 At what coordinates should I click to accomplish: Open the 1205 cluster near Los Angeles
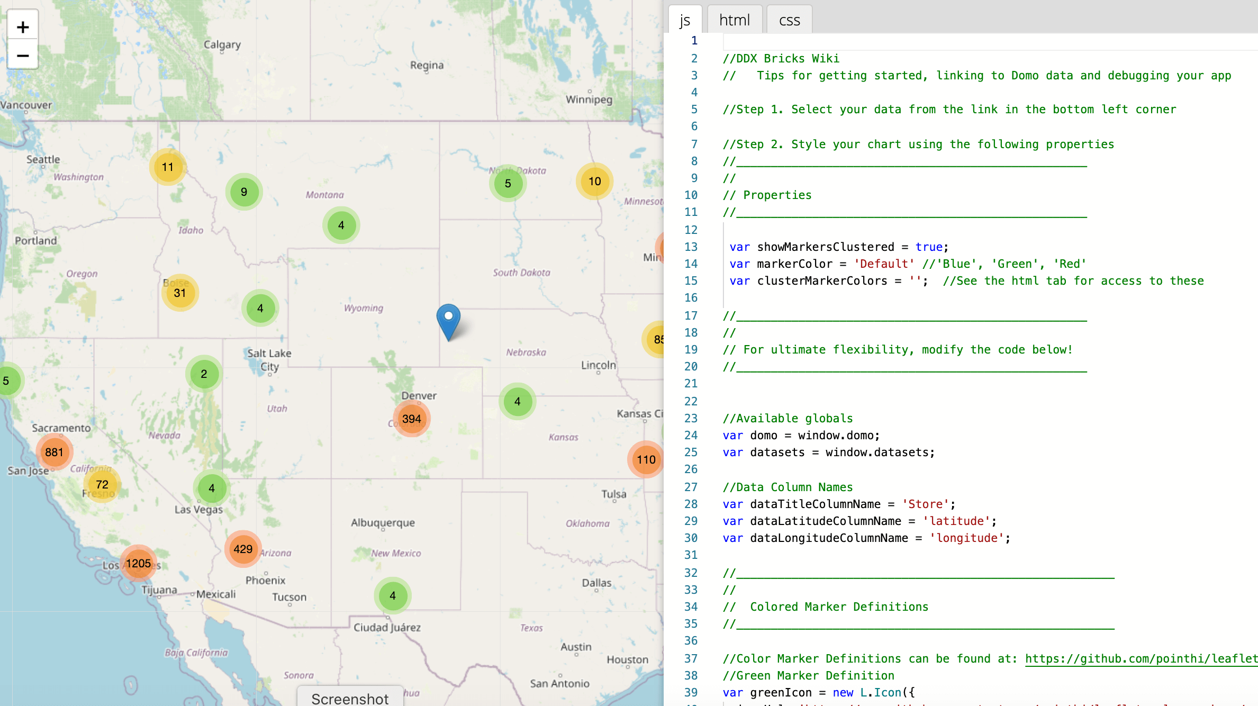(139, 563)
